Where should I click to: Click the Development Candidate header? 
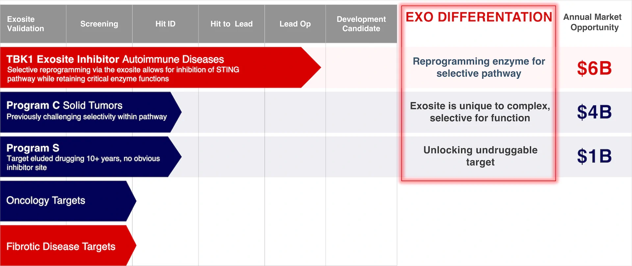click(361, 24)
